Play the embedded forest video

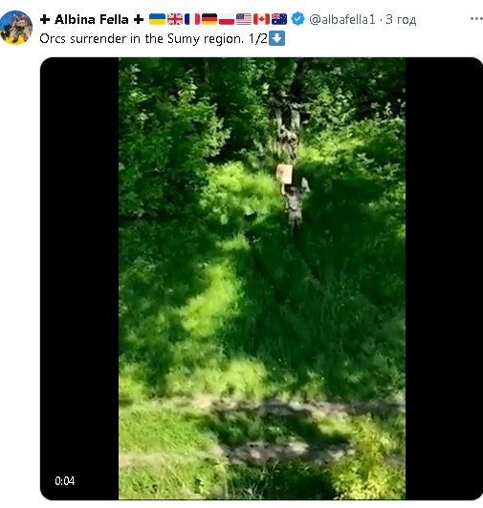coord(262,279)
